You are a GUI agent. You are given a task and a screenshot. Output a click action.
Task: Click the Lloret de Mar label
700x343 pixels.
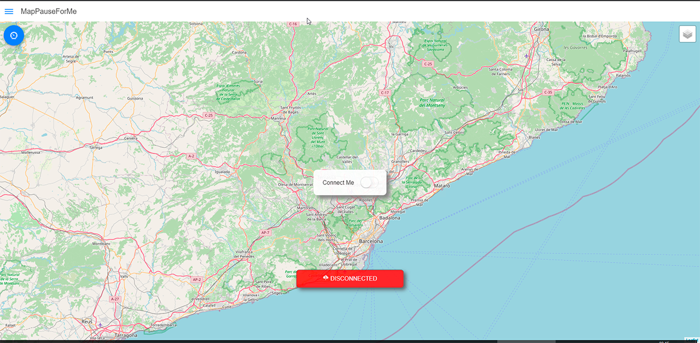tap(546, 130)
